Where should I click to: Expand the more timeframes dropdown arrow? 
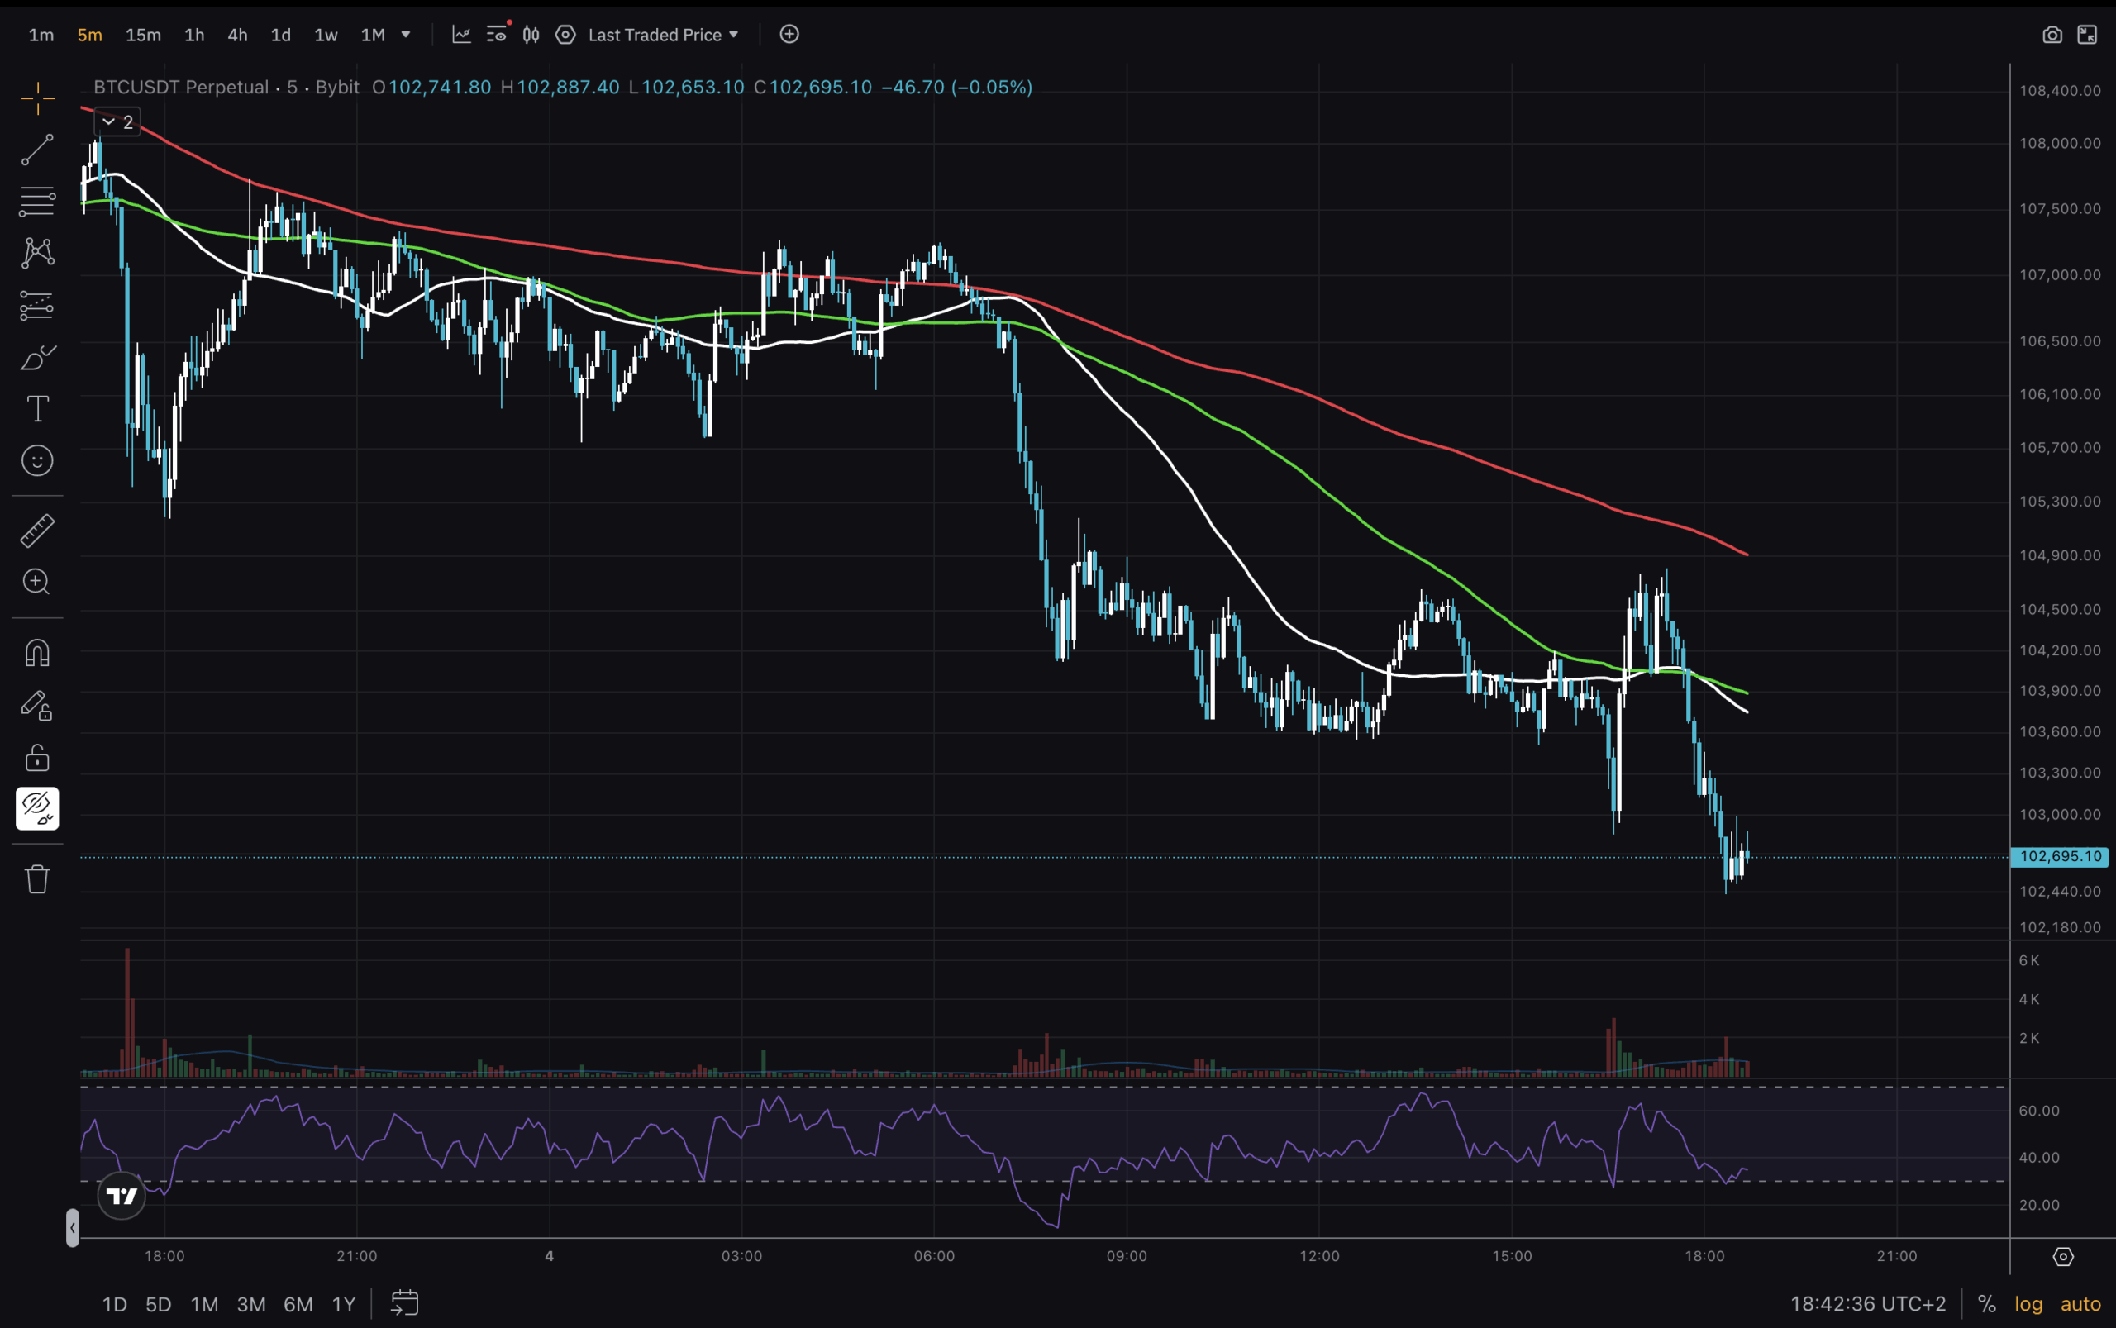coord(406,36)
